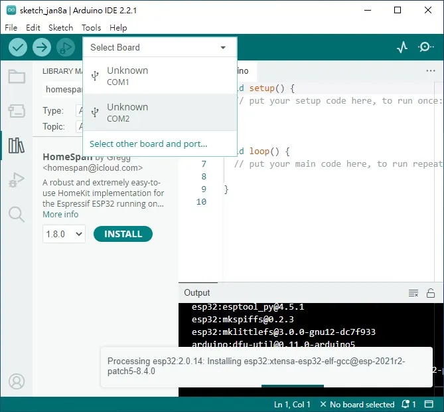Screen dimensions: 444x412
Task: Choose Unknown board on COM2
Action: coord(160,112)
